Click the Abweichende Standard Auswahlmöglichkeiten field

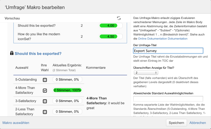pos(168,99)
